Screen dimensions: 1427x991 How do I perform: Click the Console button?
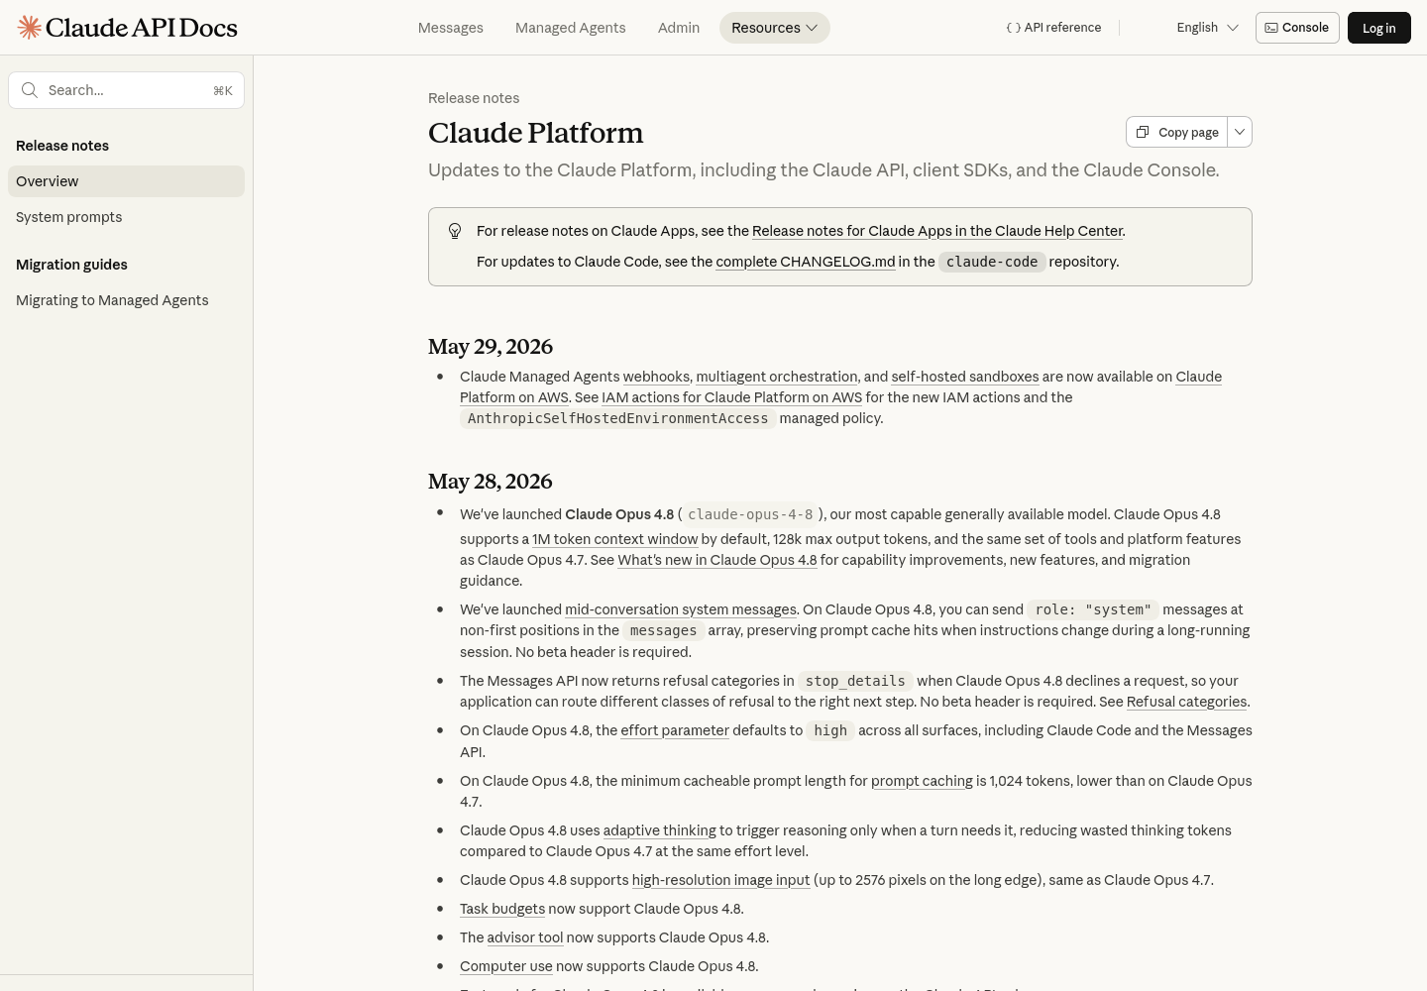point(1297,28)
